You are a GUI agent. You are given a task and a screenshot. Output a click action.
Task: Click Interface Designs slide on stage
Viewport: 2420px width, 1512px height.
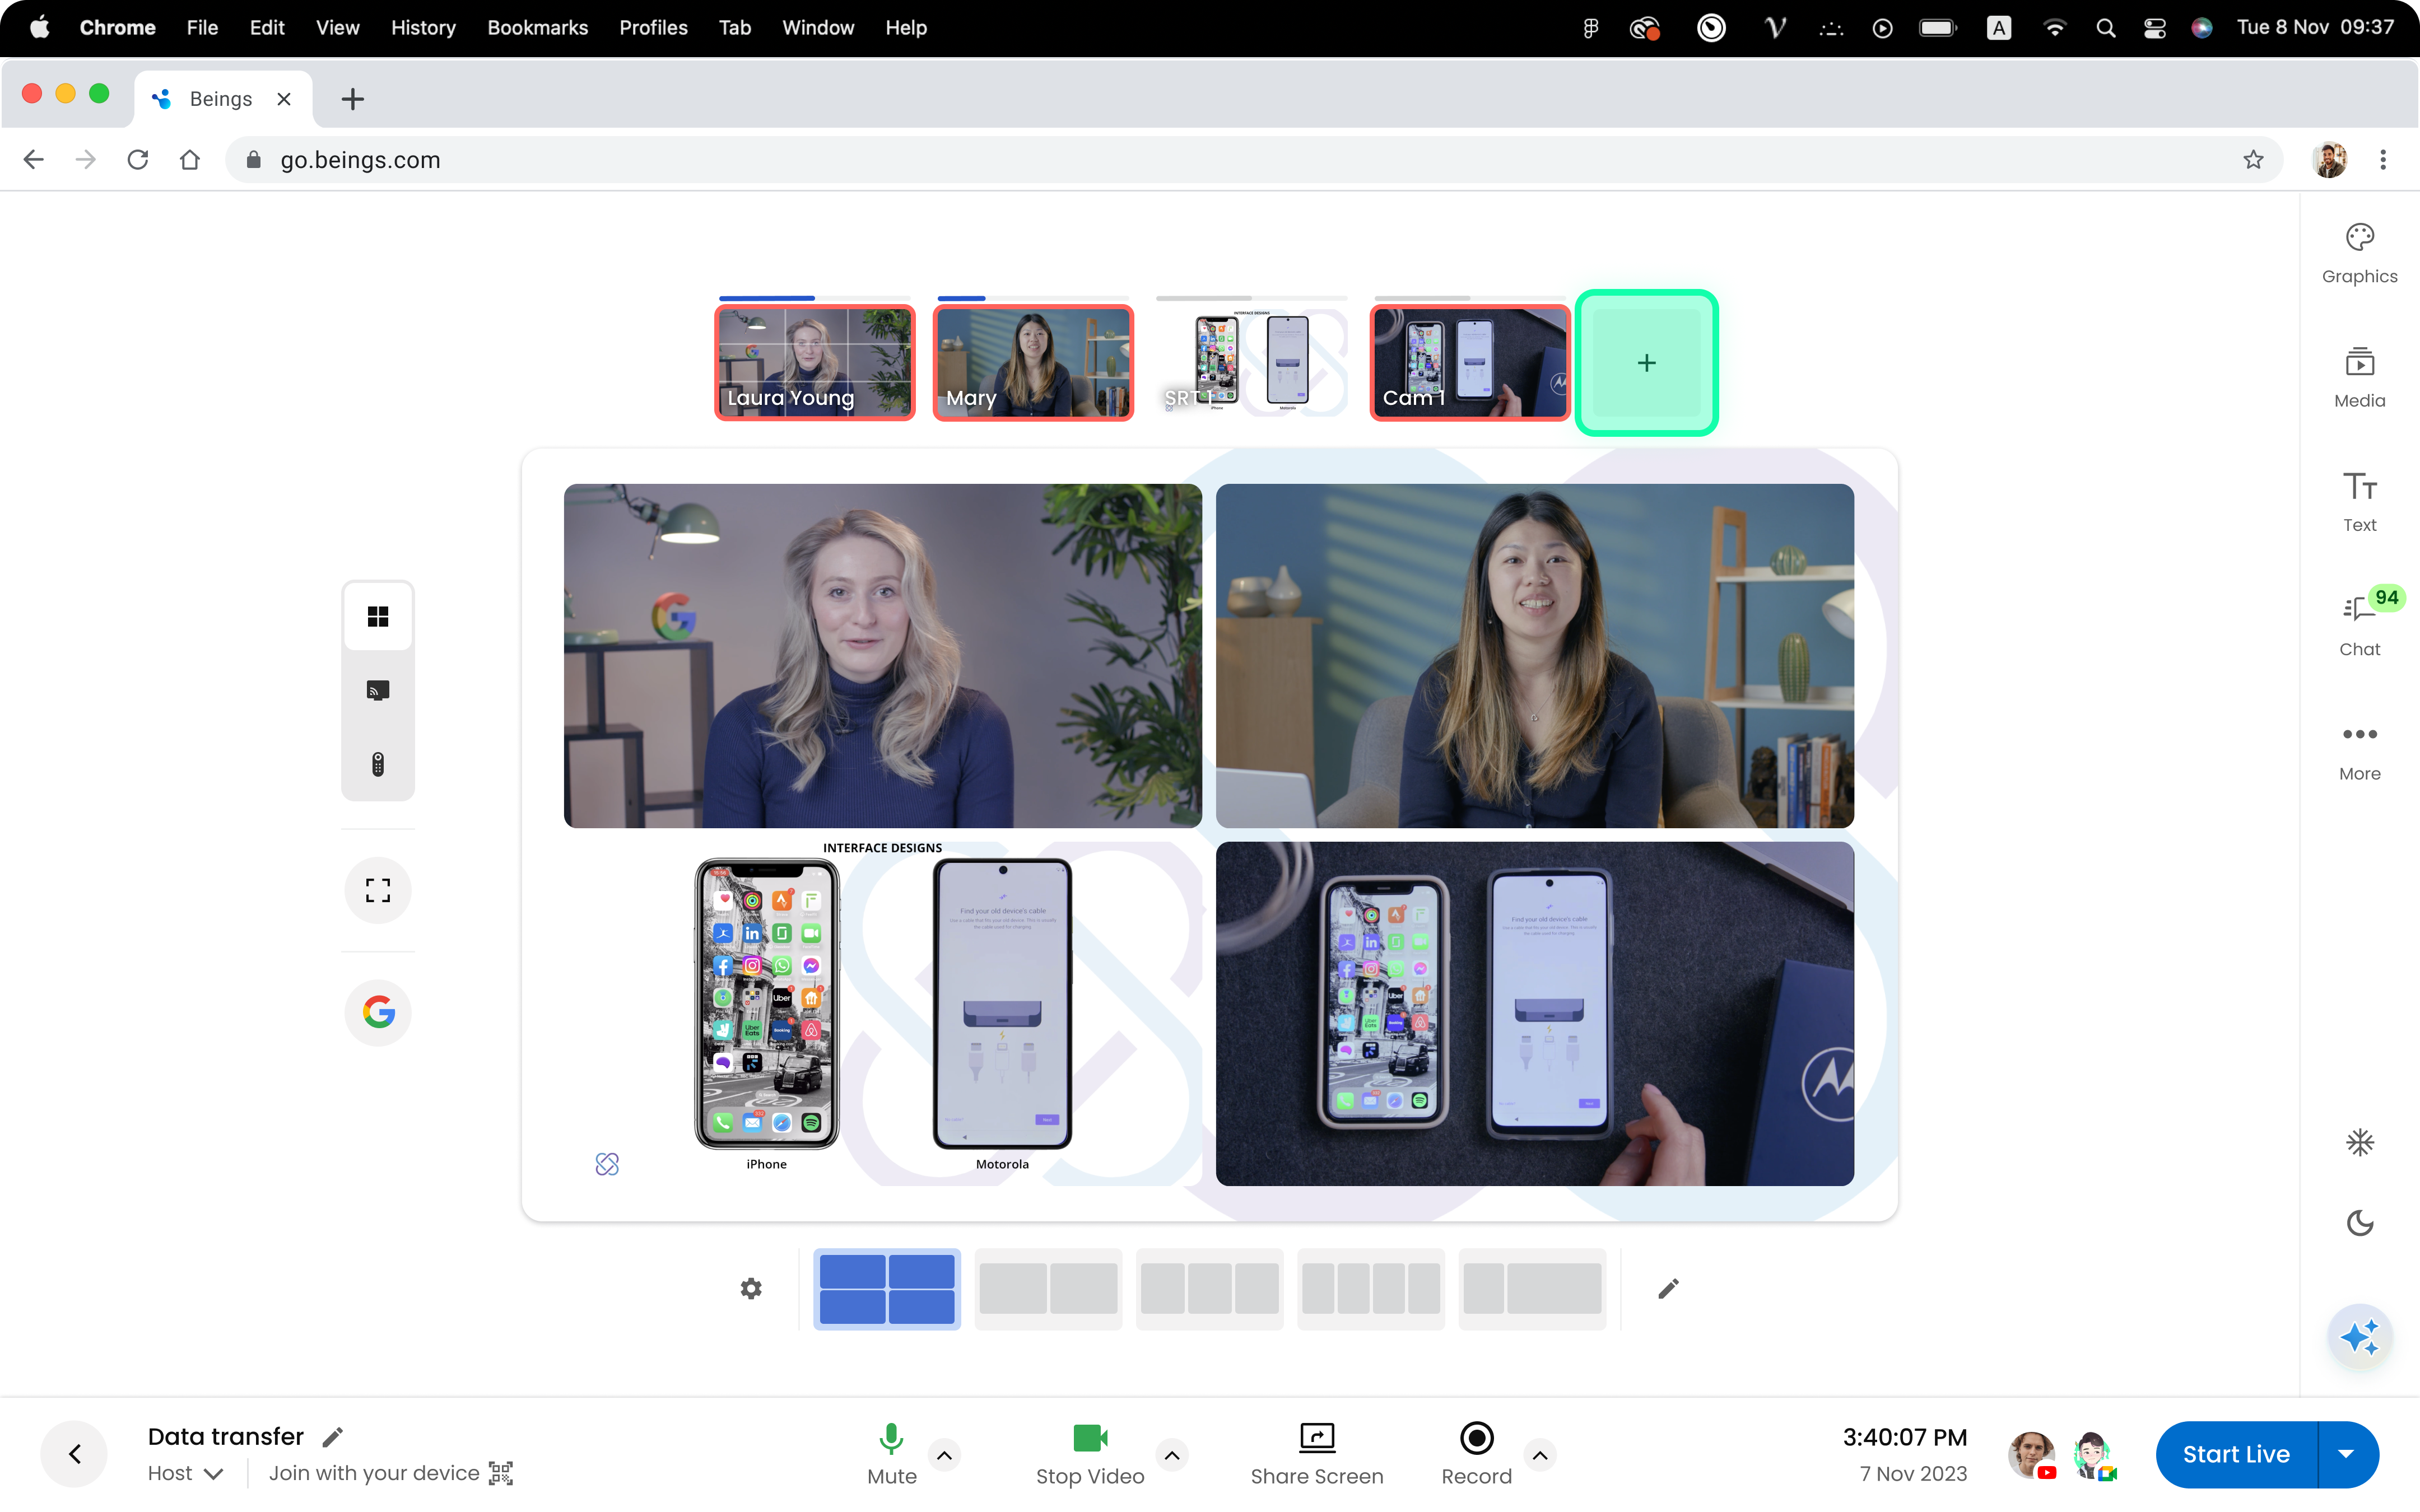point(882,1013)
